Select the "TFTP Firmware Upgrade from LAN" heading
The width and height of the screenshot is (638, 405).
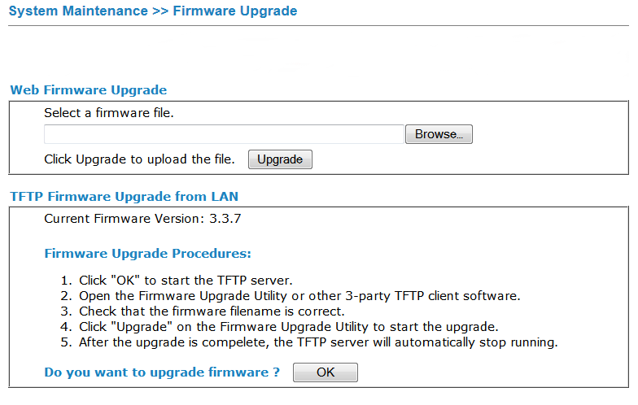(x=124, y=196)
